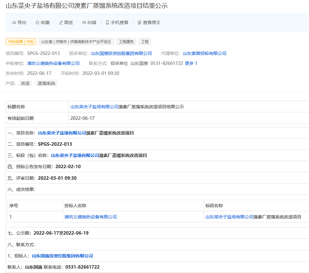Click the 收藏 label in toolbar
Viewport: 309px width, 273px height.
point(45,22)
